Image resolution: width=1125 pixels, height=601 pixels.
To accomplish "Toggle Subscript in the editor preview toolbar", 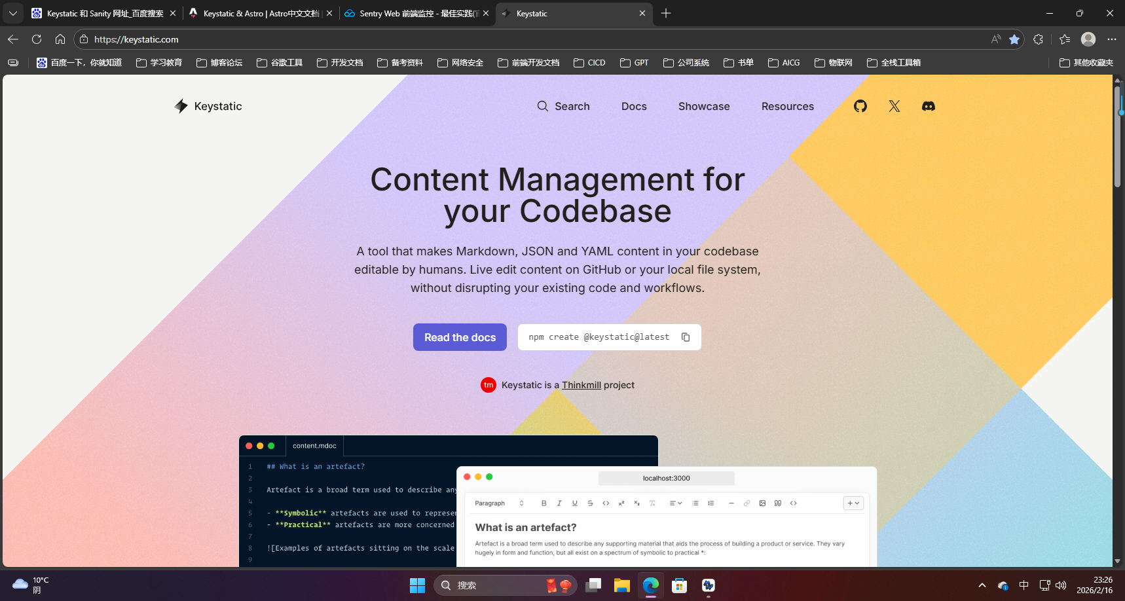I will click(x=636, y=503).
